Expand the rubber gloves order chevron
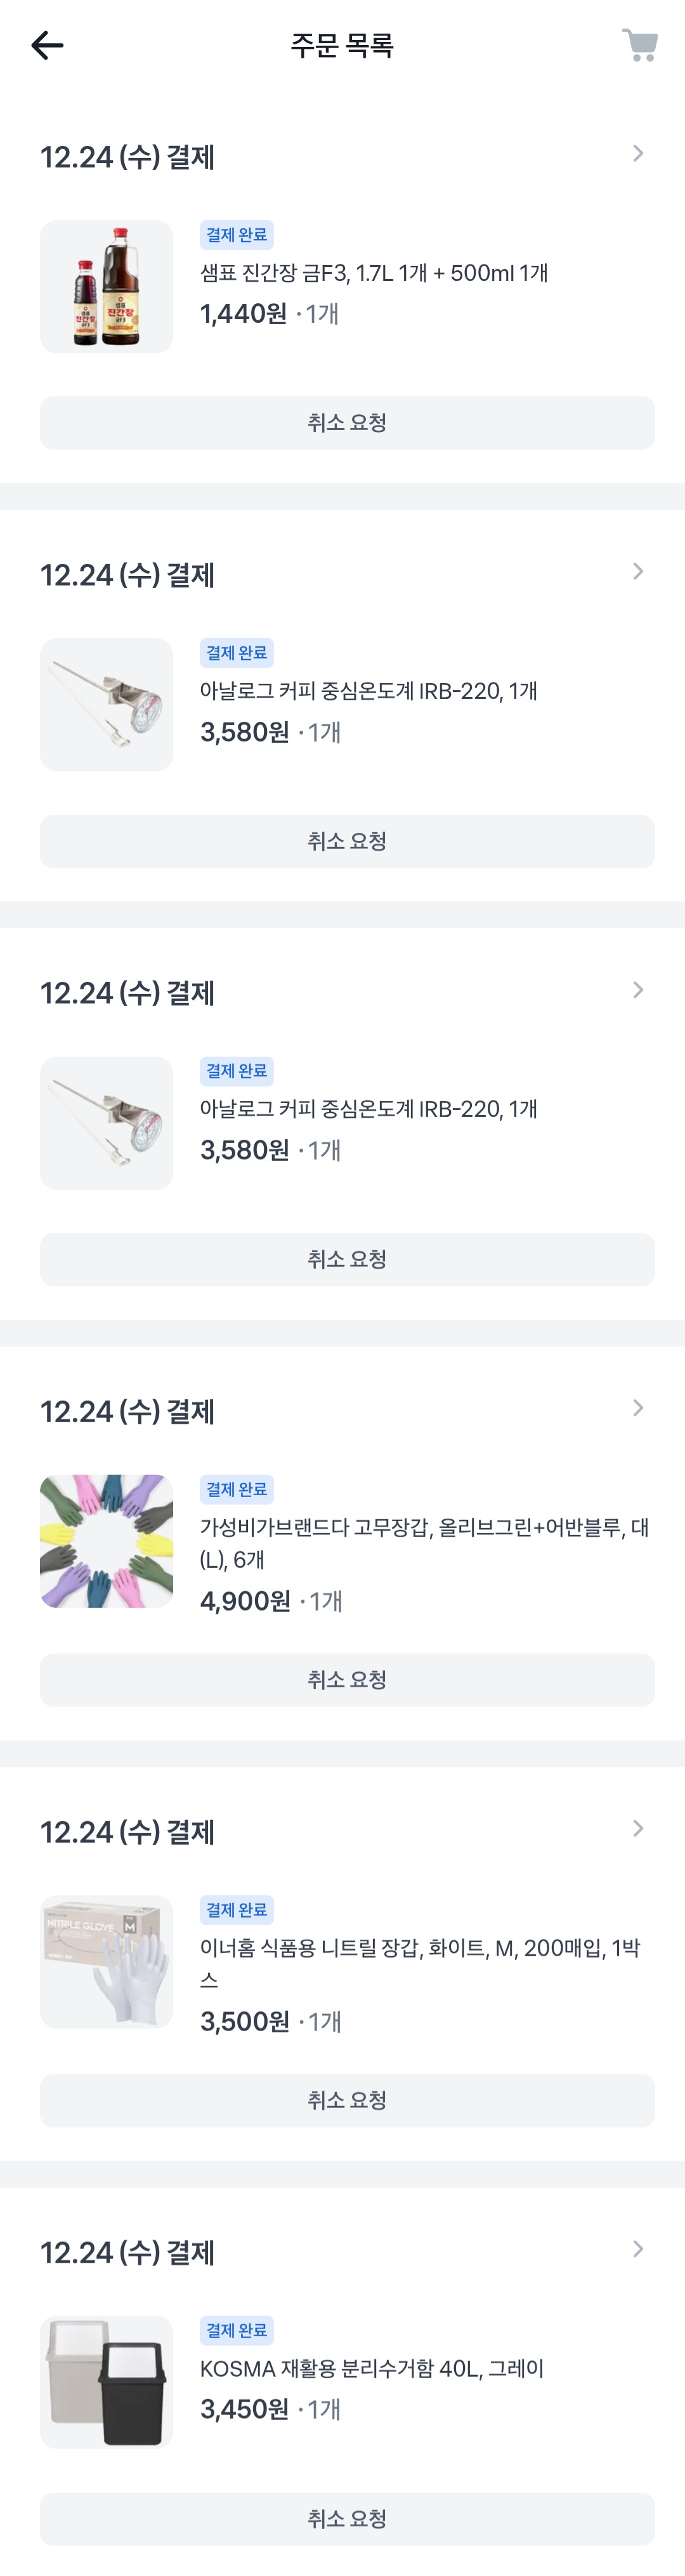The width and height of the screenshot is (685, 2576). tap(638, 1408)
